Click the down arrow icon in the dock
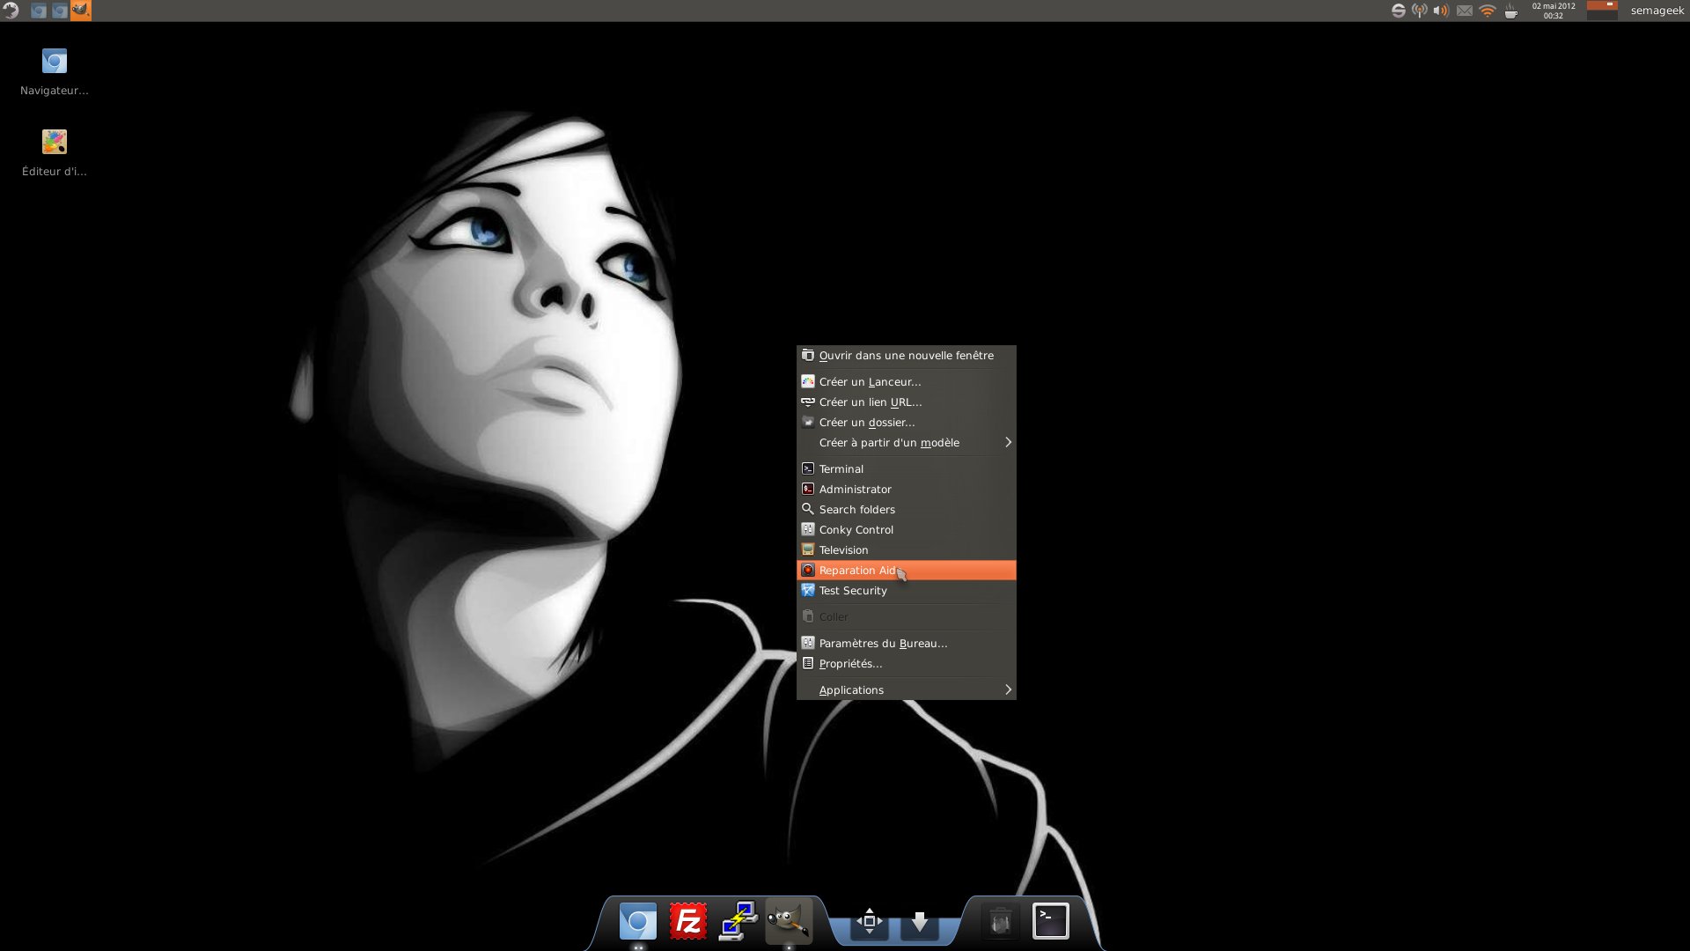Screen dimensions: 1690x951 coord(920,922)
